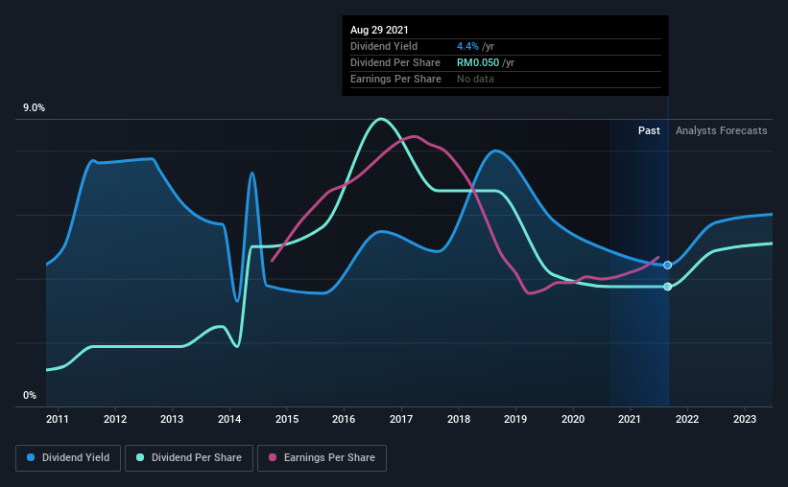The image size is (788, 487).
Task: Click the Aug 29 2021 tooltip date
Action: [x=379, y=30]
